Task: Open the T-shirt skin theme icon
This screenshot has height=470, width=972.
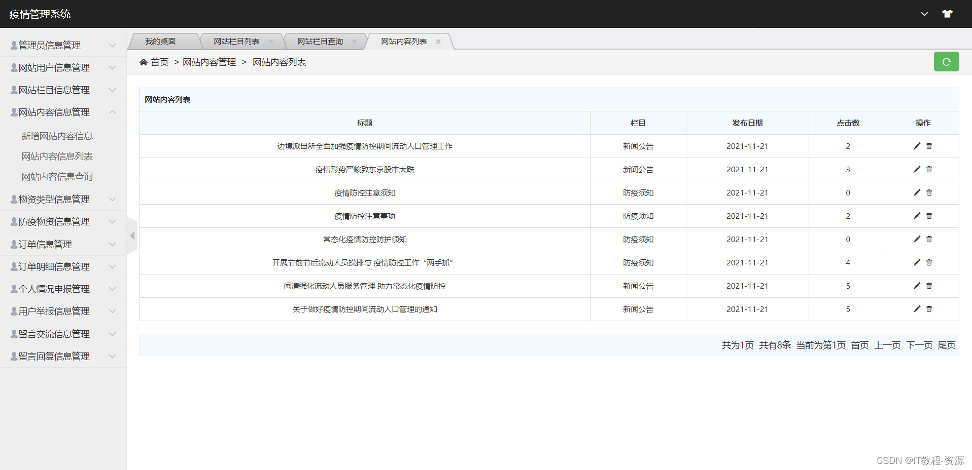Action: tap(947, 14)
